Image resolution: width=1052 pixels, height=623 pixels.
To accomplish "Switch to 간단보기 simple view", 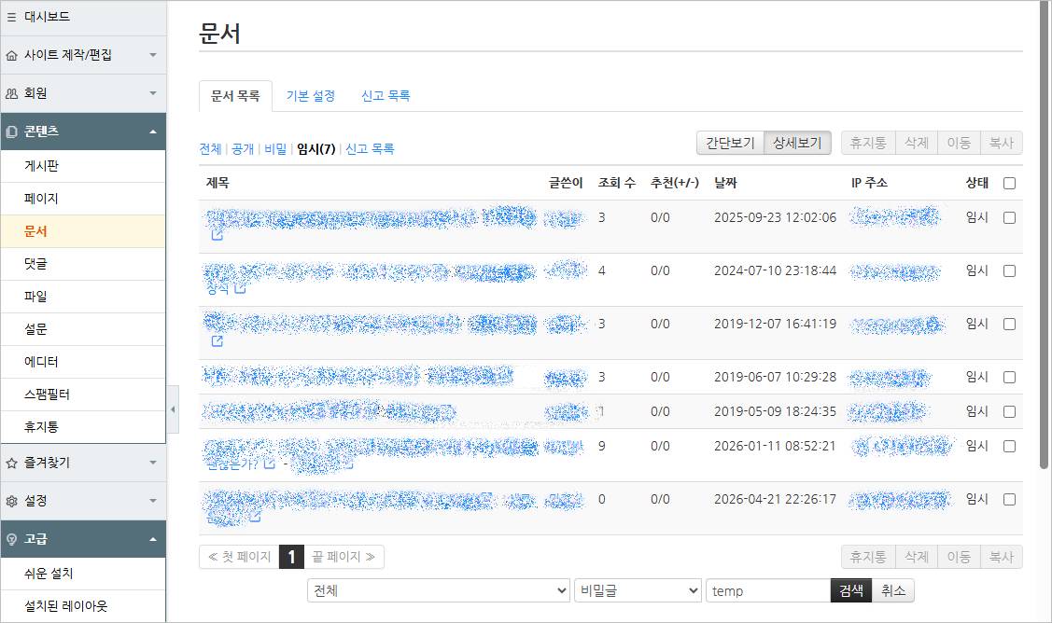I will 730,143.
